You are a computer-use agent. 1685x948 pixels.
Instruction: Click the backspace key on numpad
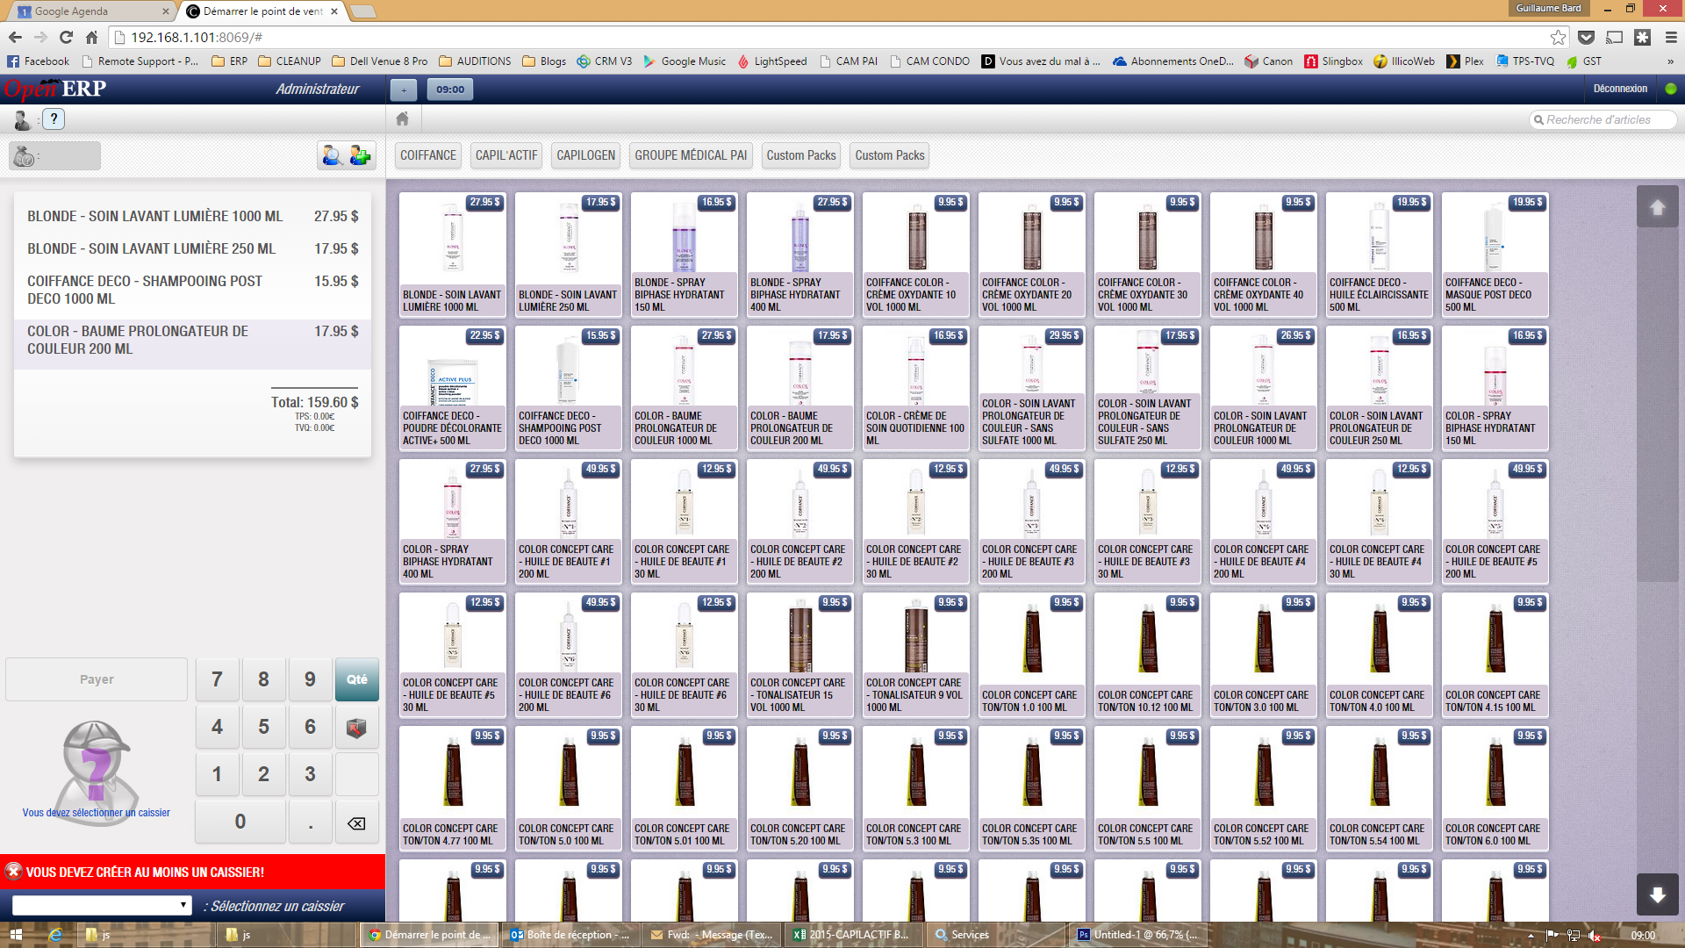coord(356,822)
